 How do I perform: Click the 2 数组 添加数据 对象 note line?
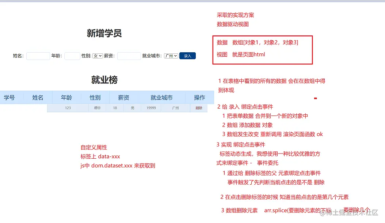pyautogui.click(x=248, y=125)
